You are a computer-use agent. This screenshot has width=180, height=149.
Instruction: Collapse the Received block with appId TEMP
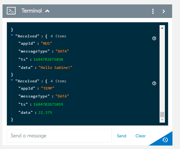pyautogui.click(x=12, y=80)
